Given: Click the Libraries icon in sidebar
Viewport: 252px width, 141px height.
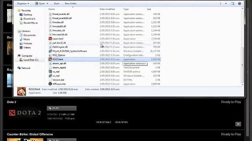Looking at the screenshot, I should pyautogui.click(x=19, y=31).
